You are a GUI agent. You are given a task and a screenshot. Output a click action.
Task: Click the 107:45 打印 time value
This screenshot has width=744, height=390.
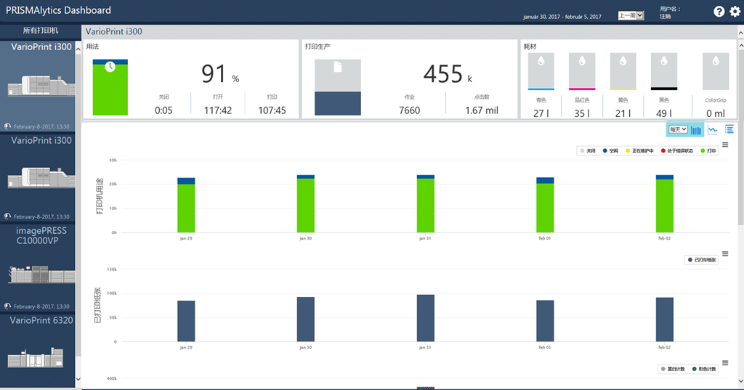(272, 110)
